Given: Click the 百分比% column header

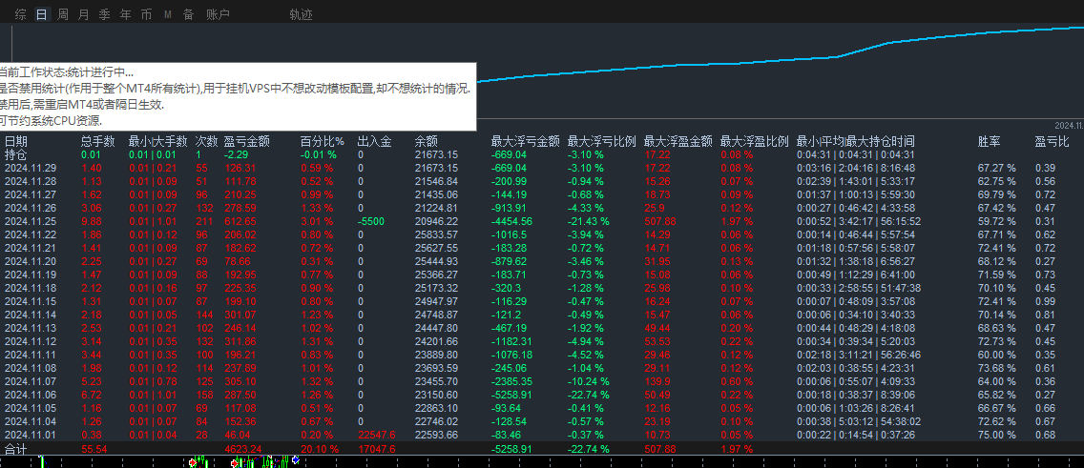Looking at the screenshot, I should click(323, 141).
